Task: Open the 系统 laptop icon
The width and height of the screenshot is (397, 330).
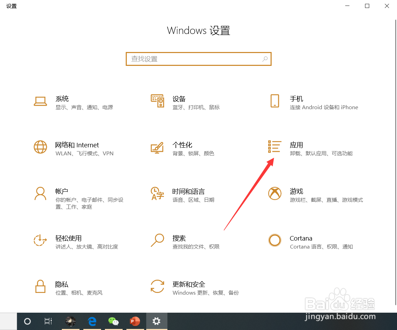Action: point(40,101)
